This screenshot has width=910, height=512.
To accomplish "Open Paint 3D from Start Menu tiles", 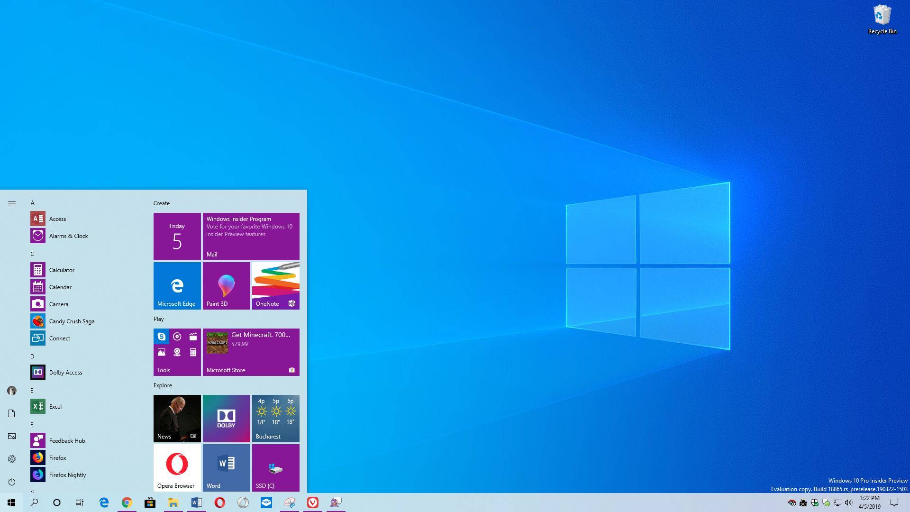I will 226,286.
